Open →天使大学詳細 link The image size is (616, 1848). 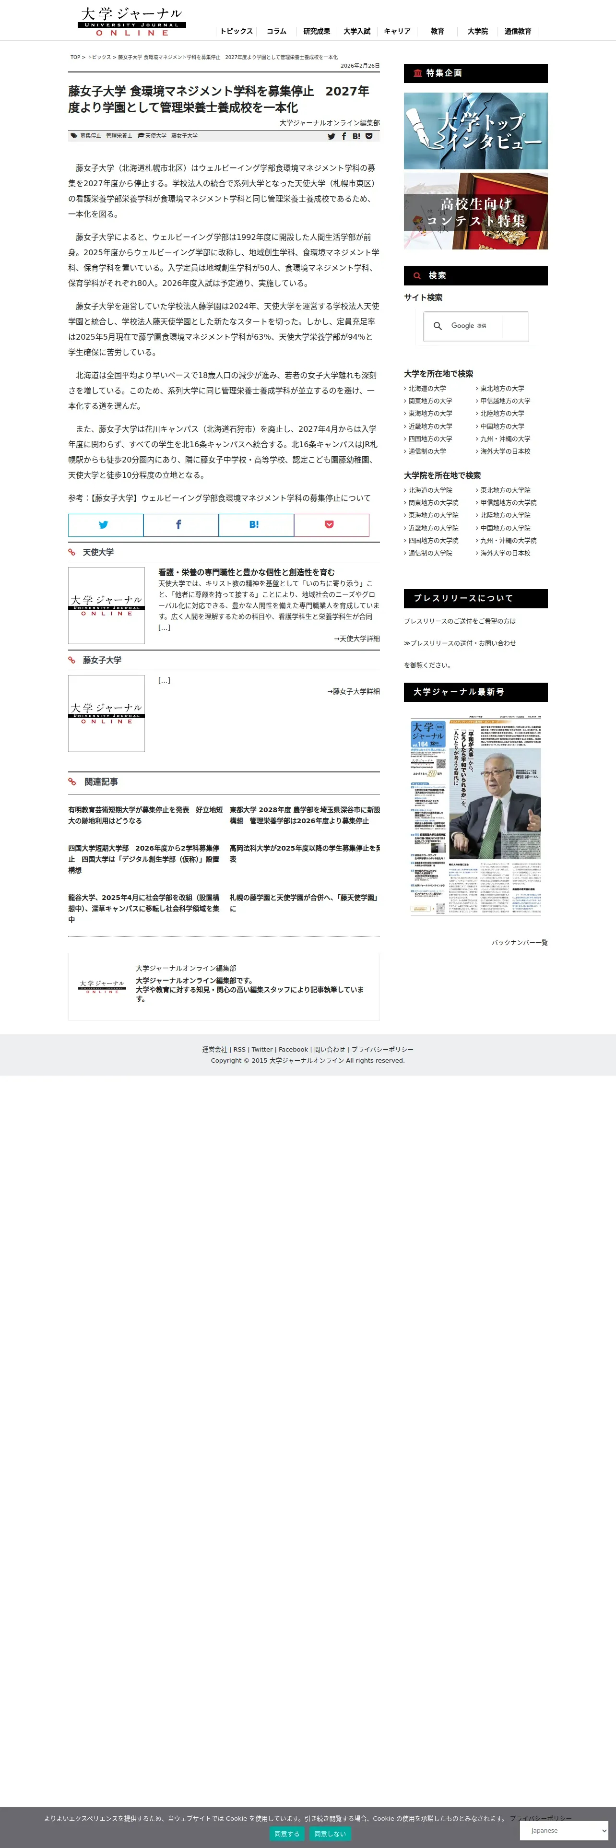coord(357,639)
